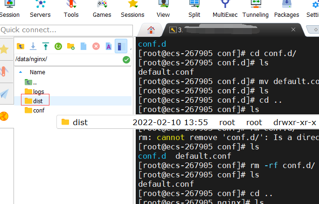Focus the Quick connect field
Screen dimensions: 319x204
(x=66, y=30)
